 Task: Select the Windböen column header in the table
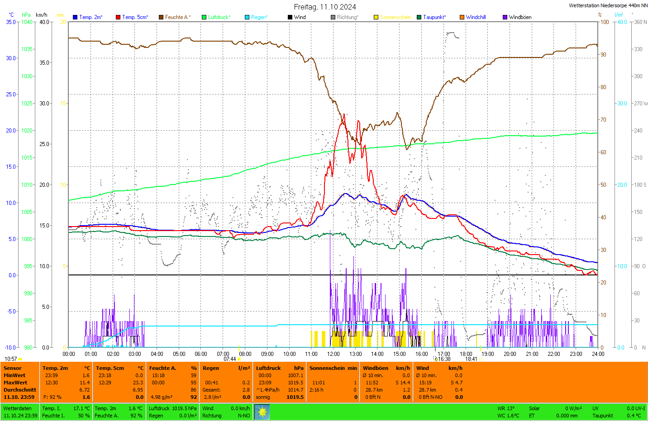376,368
